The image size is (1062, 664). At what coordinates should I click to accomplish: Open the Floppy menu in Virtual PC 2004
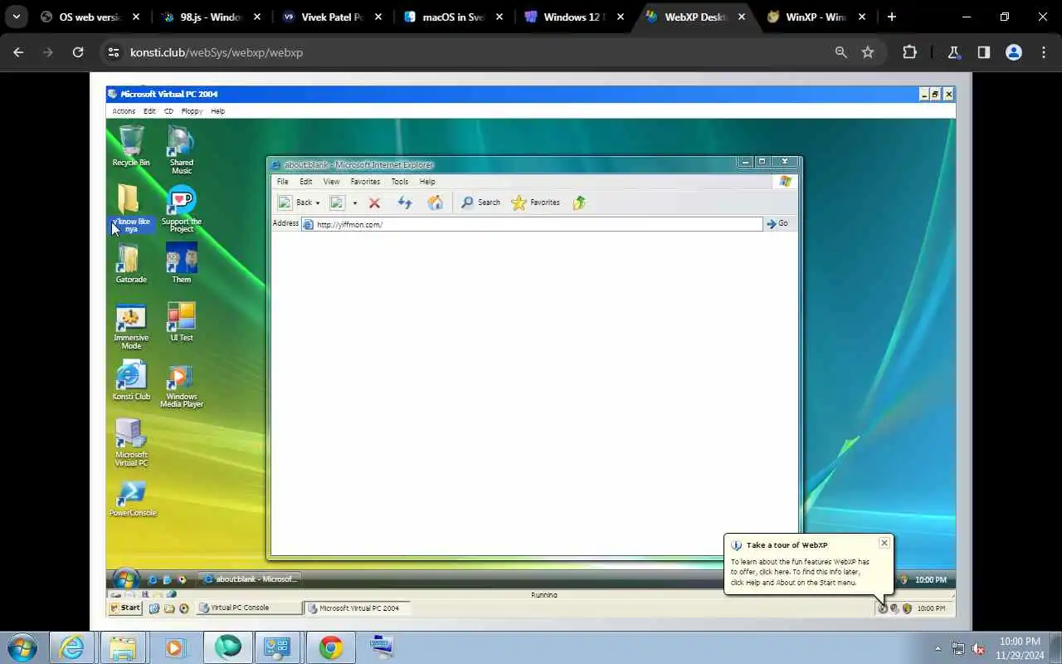point(192,111)
